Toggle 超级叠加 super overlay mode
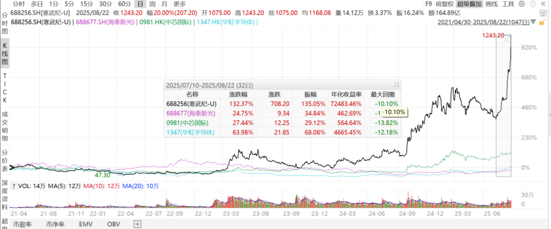The width and height of the screenshot is (551, 229). click(470, 4)
